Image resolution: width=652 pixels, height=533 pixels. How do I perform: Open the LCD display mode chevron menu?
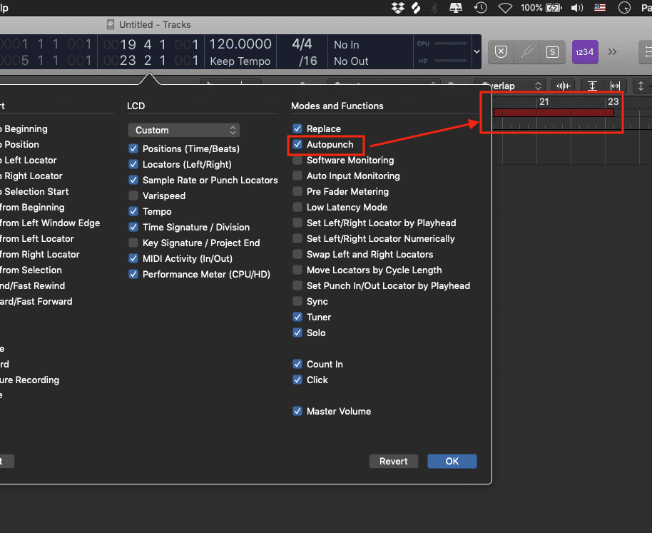[477, 51]
